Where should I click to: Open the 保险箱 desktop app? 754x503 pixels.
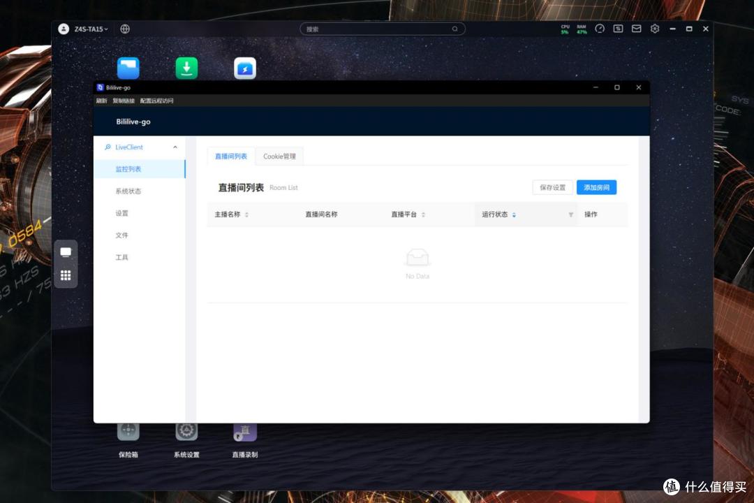pyautogui.click(x=128, y=442)
